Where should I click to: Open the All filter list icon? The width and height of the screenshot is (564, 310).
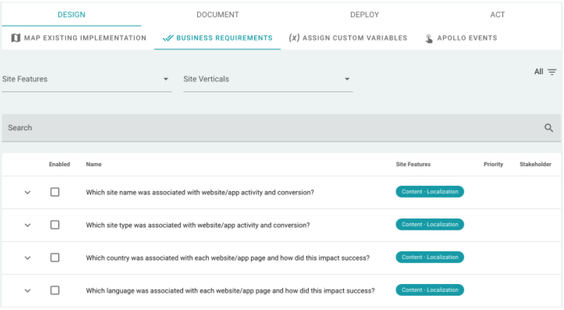pyautogui.click(x=552, y=72)
